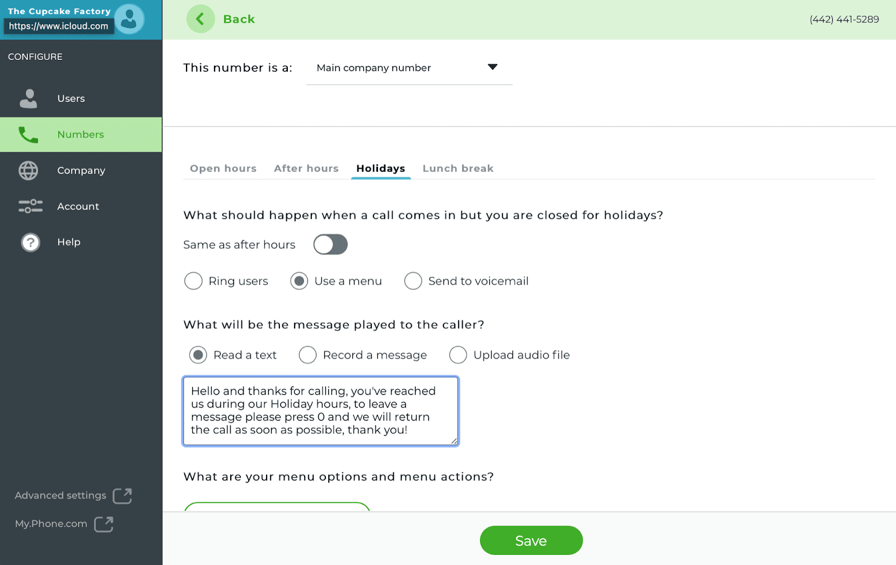Click the Account sliders icon
Screen dimensions: 896x565
(30, 206)
